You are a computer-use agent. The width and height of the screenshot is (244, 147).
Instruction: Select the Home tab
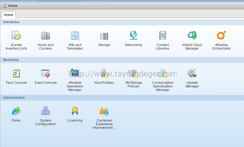tap(9, 15)
